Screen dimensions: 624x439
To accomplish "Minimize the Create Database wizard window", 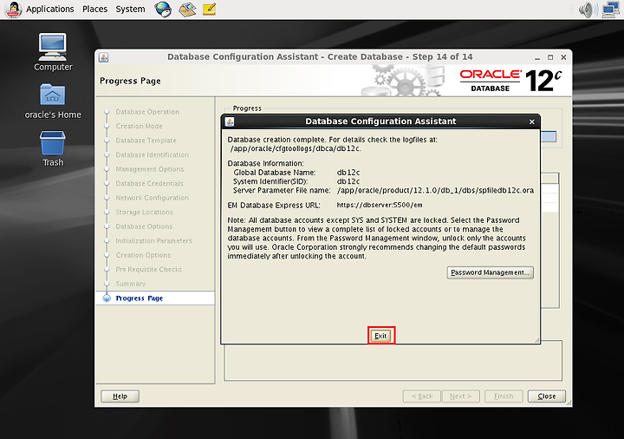I will point(537,57).
